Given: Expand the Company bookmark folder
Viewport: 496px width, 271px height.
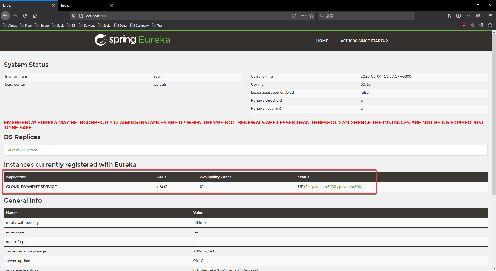Looking at the screenshot, I should [x=139, y=25].
